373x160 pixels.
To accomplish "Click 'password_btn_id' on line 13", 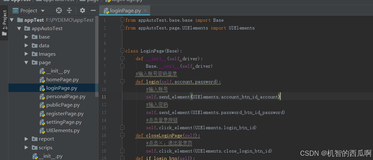I will coord(241,112).
